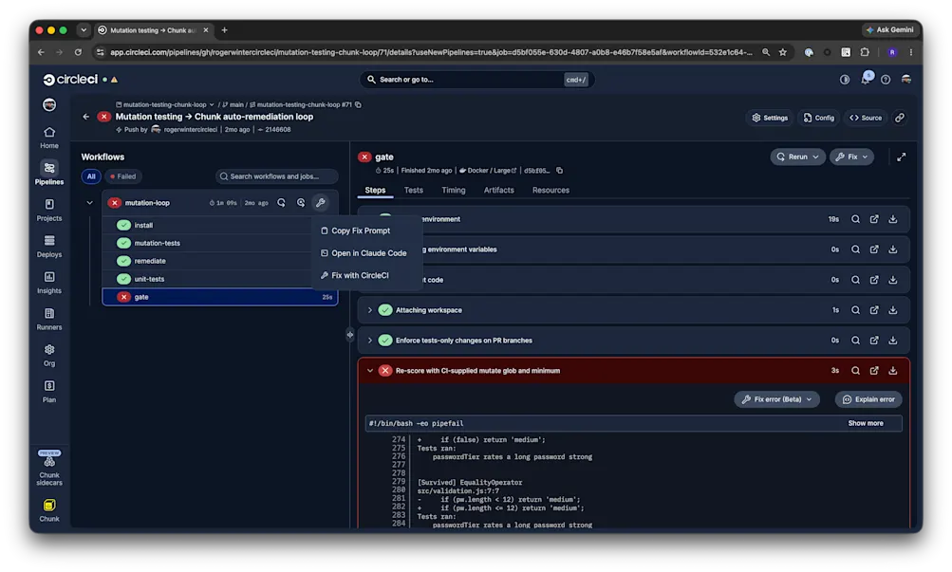This screenshot has height=572, width=952.
Task: Search logs of the Attaching workspace step
Action: pyautogui.click(x=855, y=310)
